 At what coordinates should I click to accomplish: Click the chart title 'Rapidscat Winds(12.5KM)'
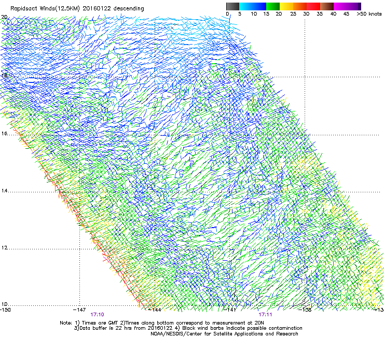click(x=45, y=9)
